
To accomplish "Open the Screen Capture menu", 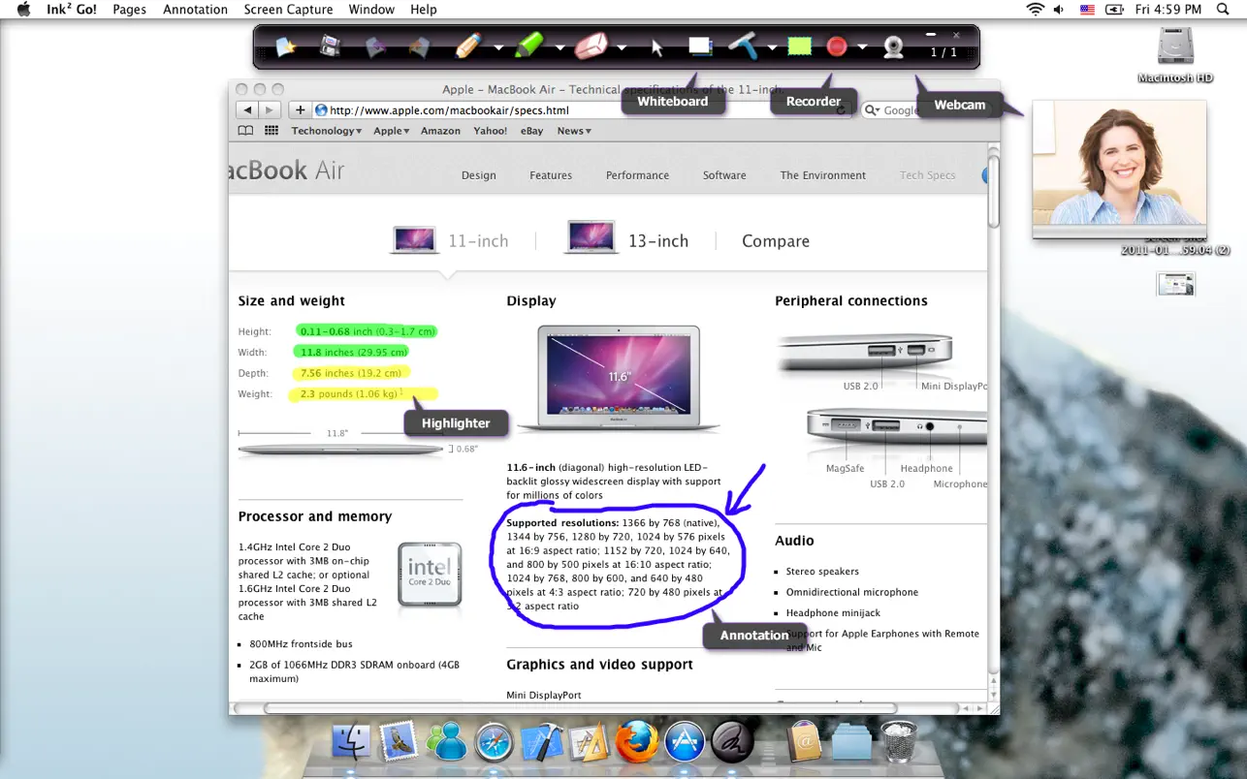I will coord(288,10).
